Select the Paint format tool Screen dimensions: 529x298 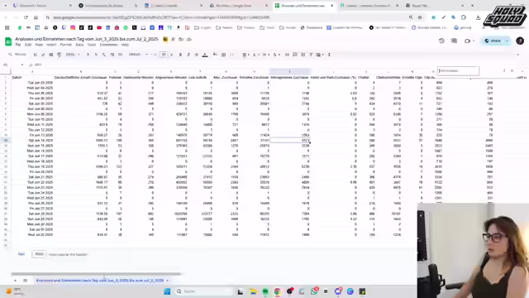click(59, 55)
